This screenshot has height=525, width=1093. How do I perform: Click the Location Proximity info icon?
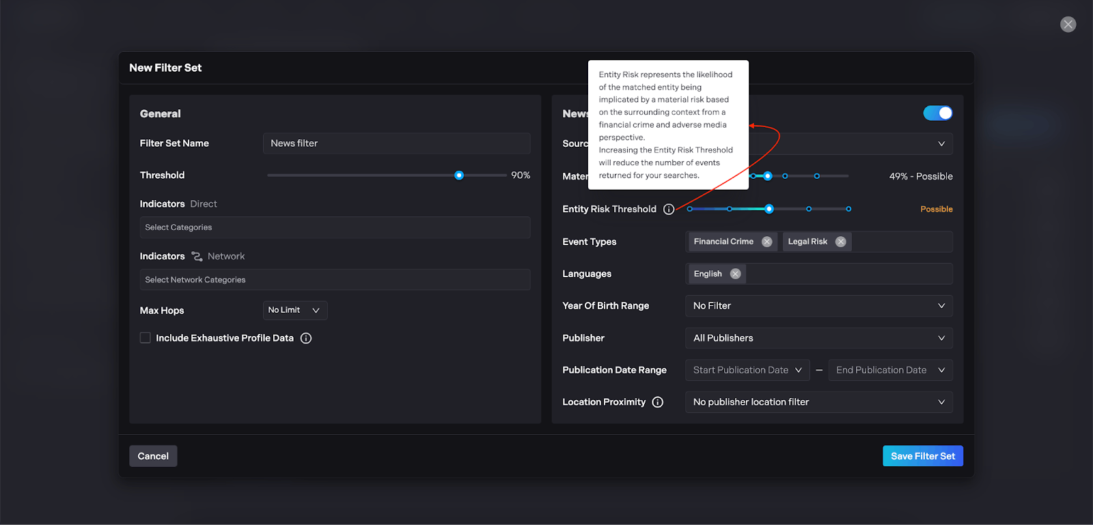pos(658,403)
